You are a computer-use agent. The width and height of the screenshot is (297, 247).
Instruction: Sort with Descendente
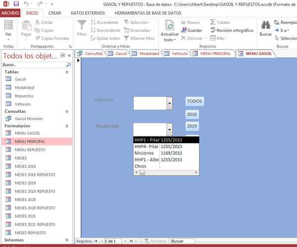pyautogui.click(x=105, y=30)
